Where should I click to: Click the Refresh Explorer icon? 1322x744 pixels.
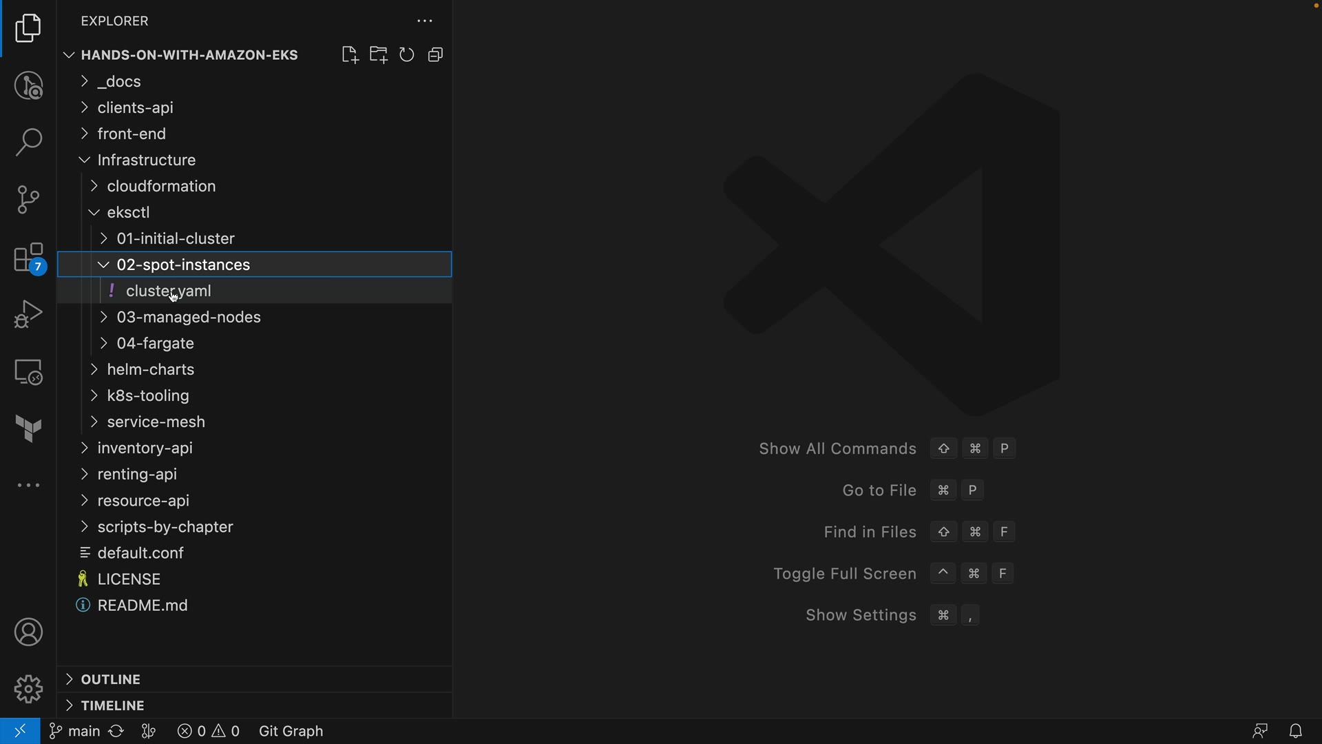[407, 55]
